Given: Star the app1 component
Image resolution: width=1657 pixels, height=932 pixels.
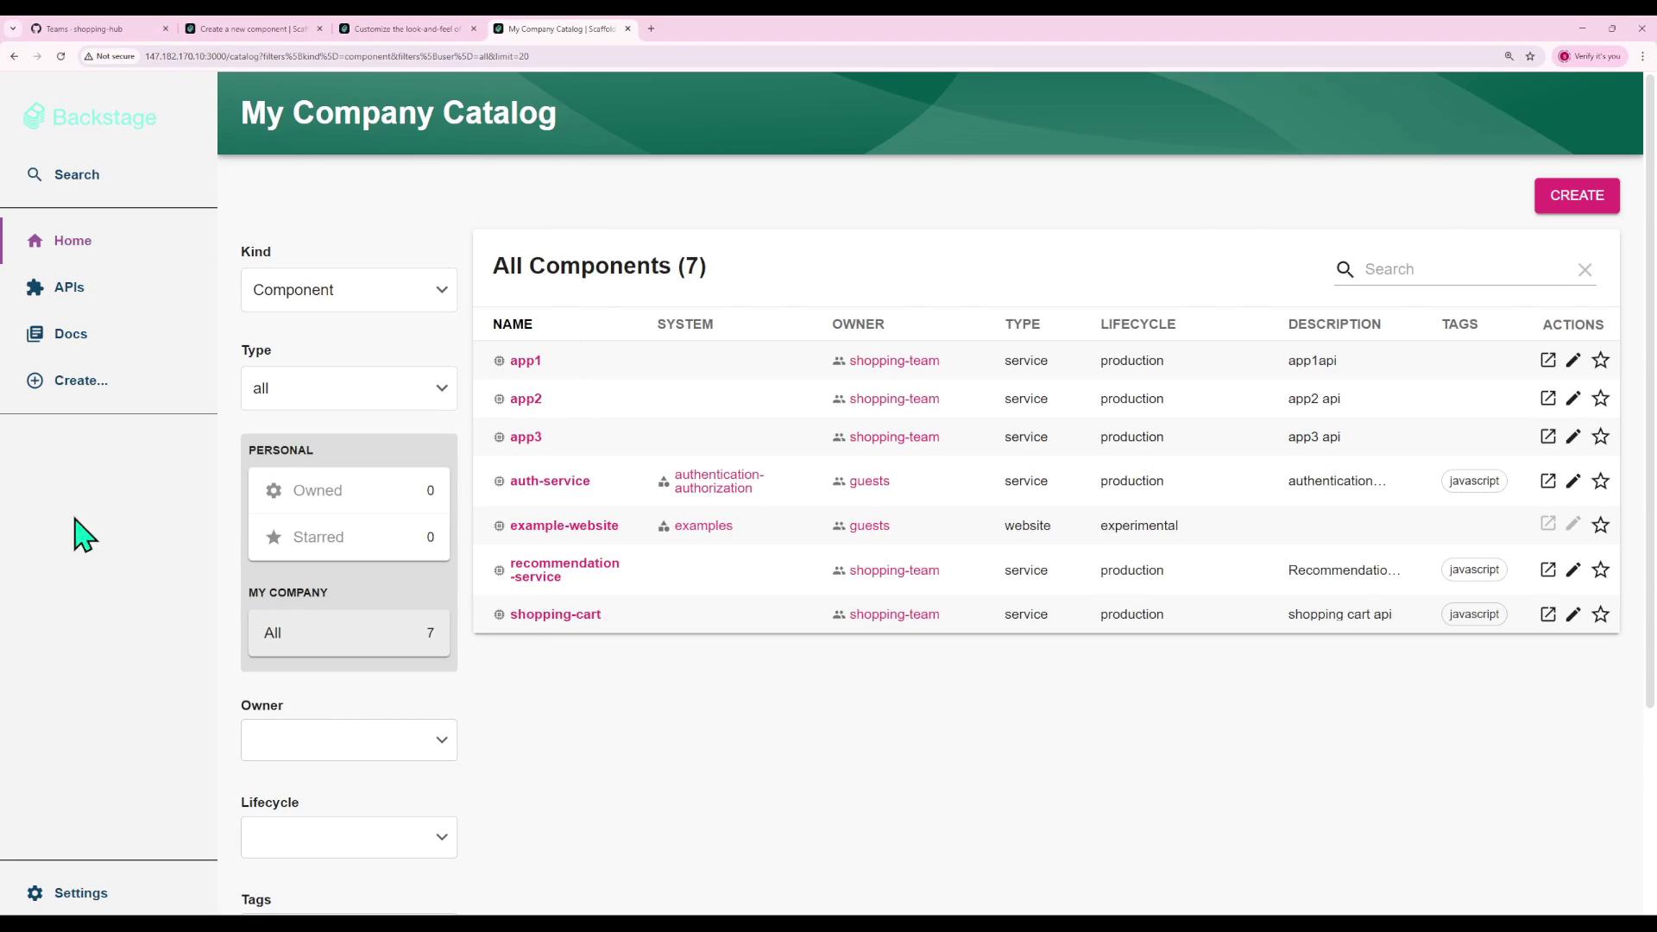Looking at the screenshot, I should tap(1601, 360).
